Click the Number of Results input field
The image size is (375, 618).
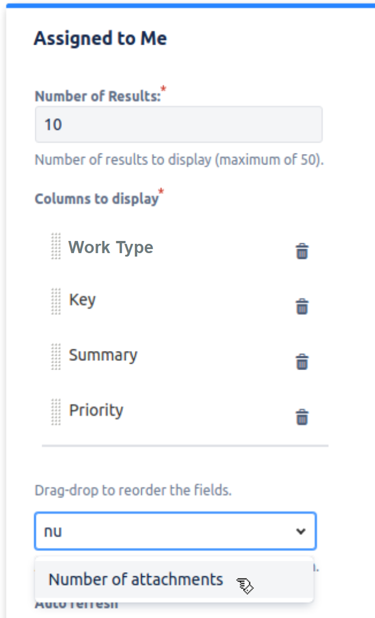178,125
